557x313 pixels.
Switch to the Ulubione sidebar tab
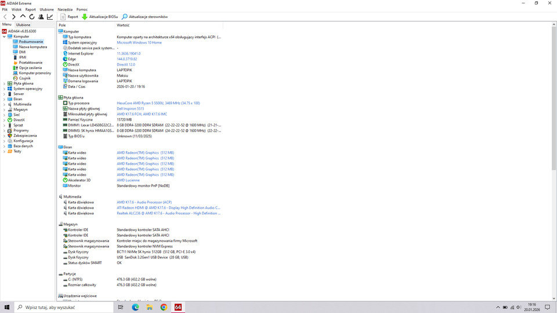[x=23, y=25]
